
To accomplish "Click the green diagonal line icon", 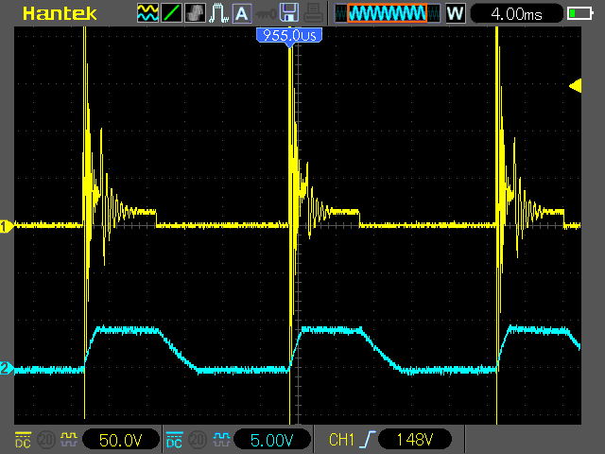I will pos(171,13).
